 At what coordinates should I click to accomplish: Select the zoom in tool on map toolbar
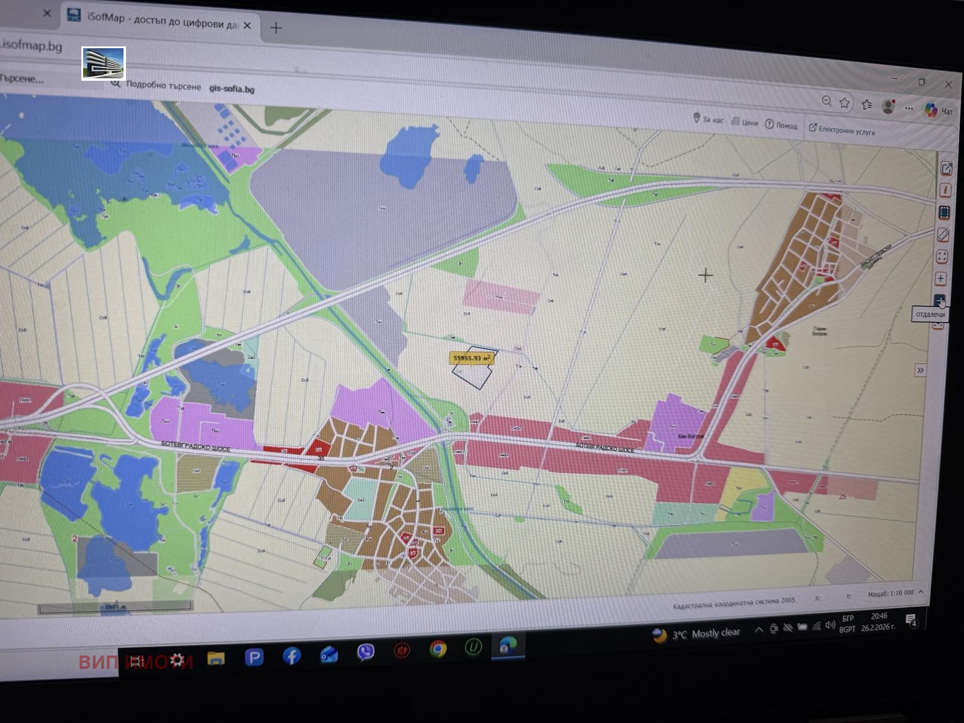coord(942,278)
